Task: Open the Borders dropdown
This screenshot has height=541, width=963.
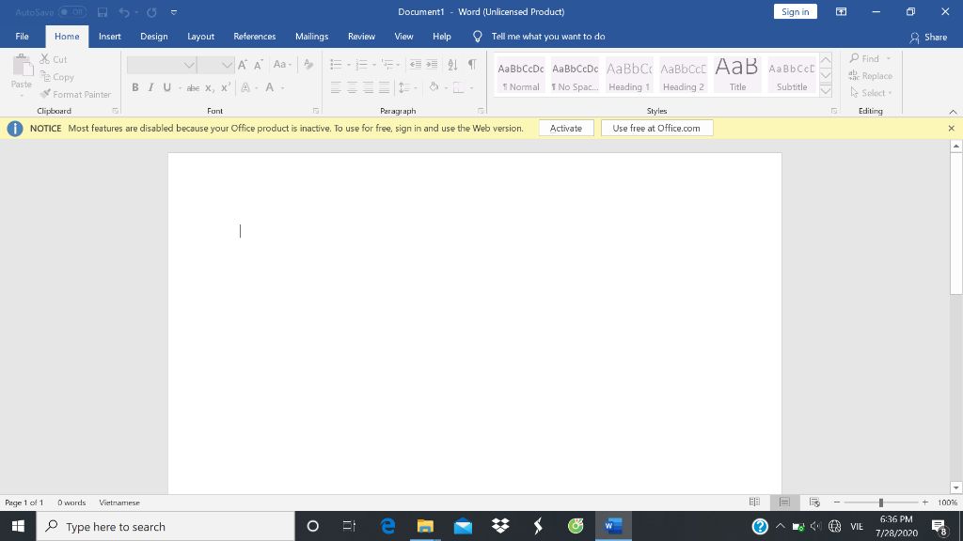Action: (x=471, y=87)
